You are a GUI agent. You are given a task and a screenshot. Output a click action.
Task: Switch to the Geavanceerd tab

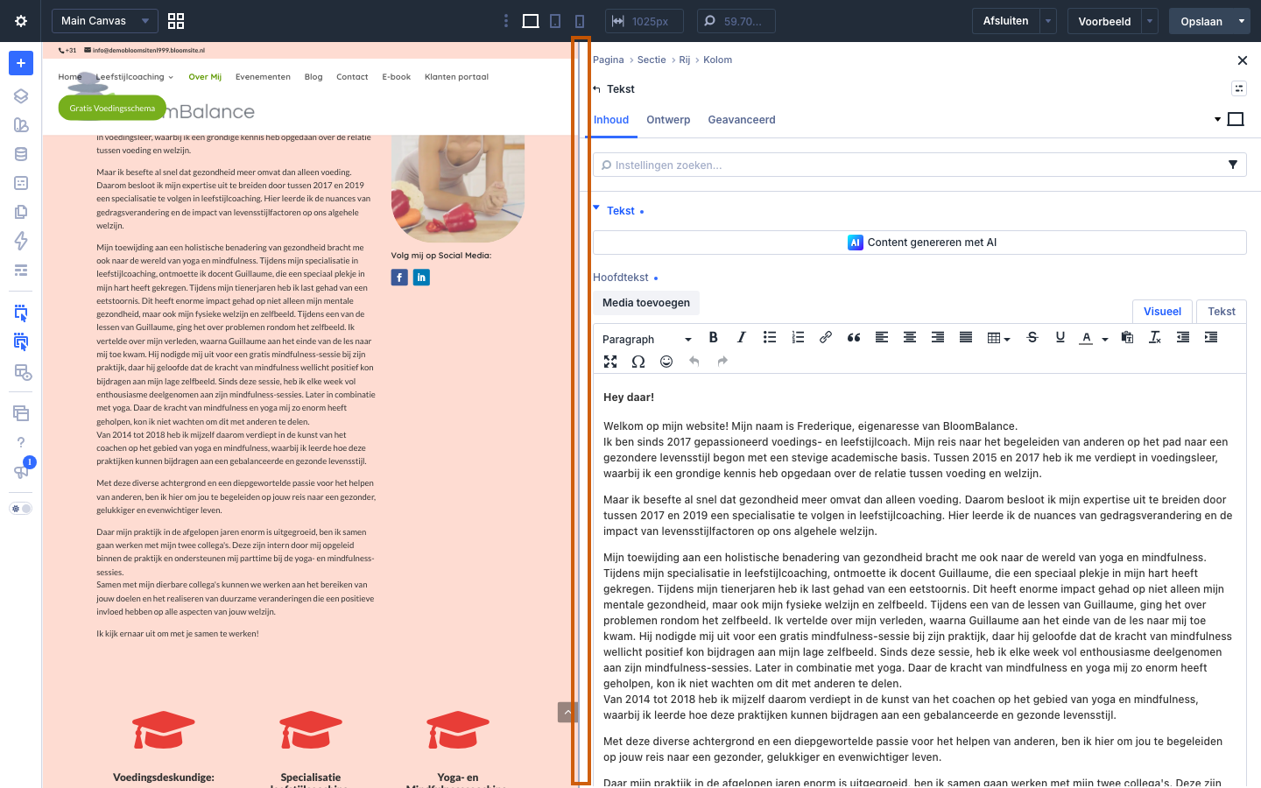[742, 120]
